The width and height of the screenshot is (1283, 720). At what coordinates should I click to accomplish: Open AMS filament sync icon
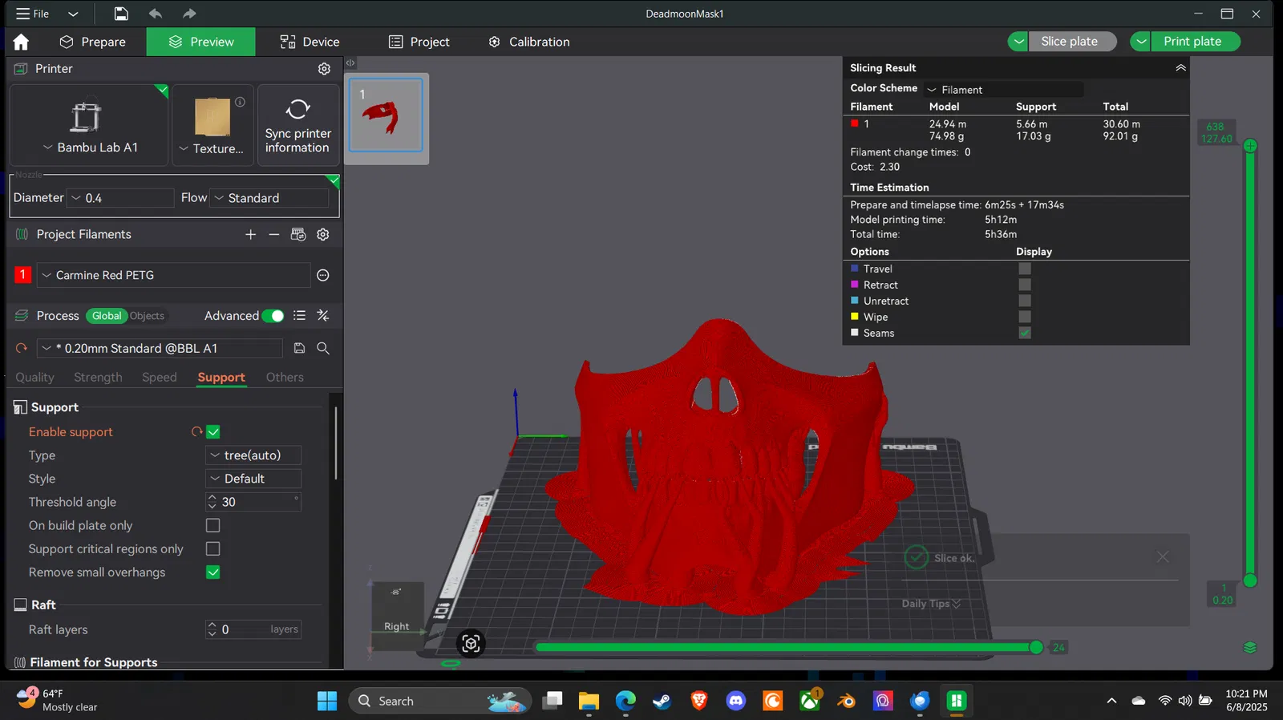[x=298, y=234]
